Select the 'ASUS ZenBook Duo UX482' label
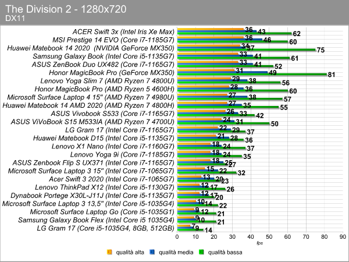The width and height of the screenshot is (349, 262). (103, 65)
